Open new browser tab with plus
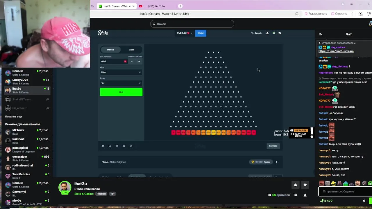Screen dimensions: 372x209 [x=180, y=6]
